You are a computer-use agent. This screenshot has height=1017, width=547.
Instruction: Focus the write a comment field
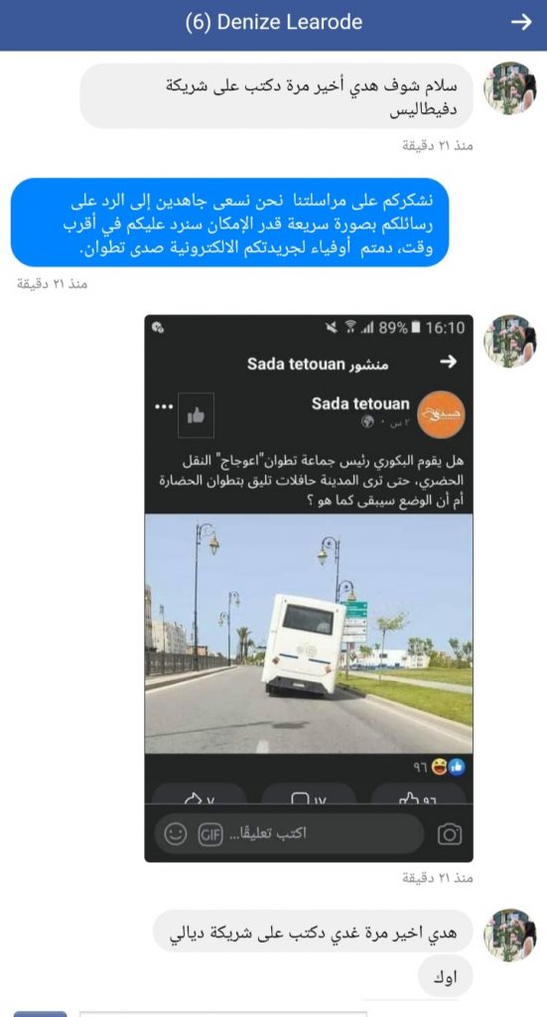pos(289,833)
